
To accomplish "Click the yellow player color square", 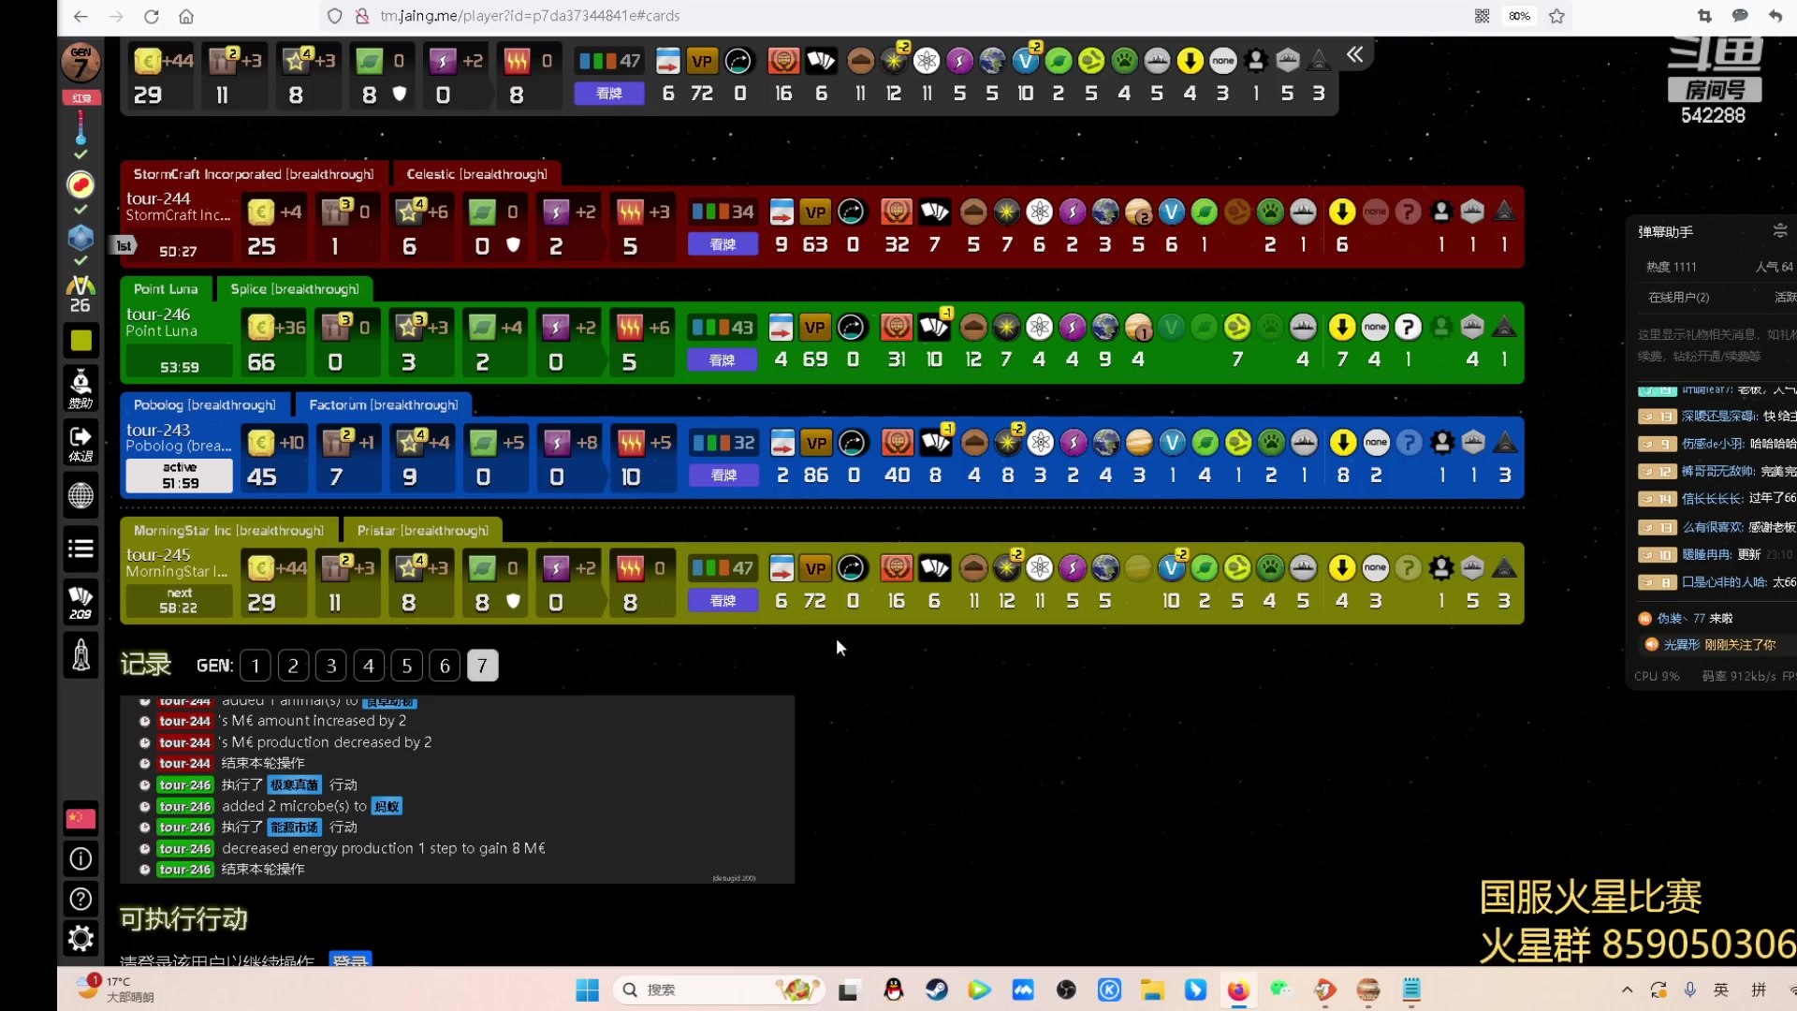I will 80,341.
